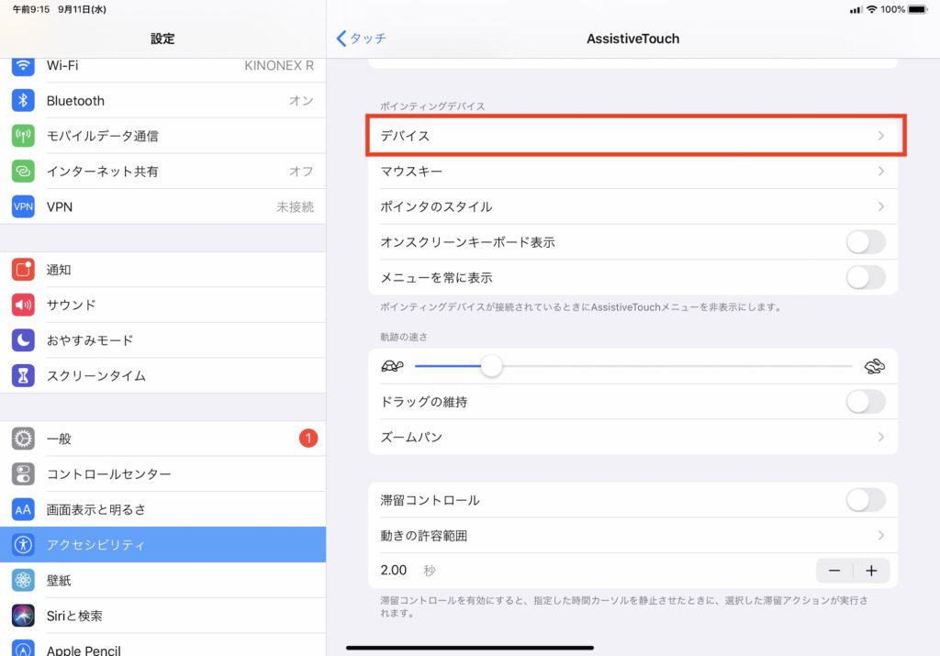This screenshot has width=940, height=656.
Task: Tap the 2.00 秒 dwell time value
Action: (x=408, y=571)
